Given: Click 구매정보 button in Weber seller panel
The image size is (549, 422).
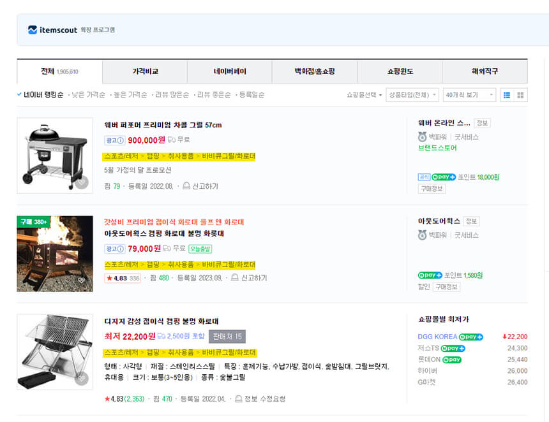Looking at the screenshot, I should coord(432,189).
